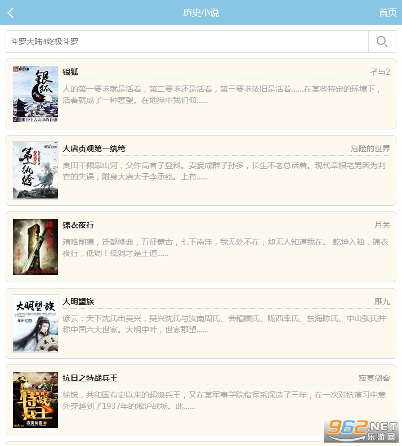This screenshot has width=402, height=446.
Task: Select the 大明望族 novel title
Action: [x=78, y=301]
